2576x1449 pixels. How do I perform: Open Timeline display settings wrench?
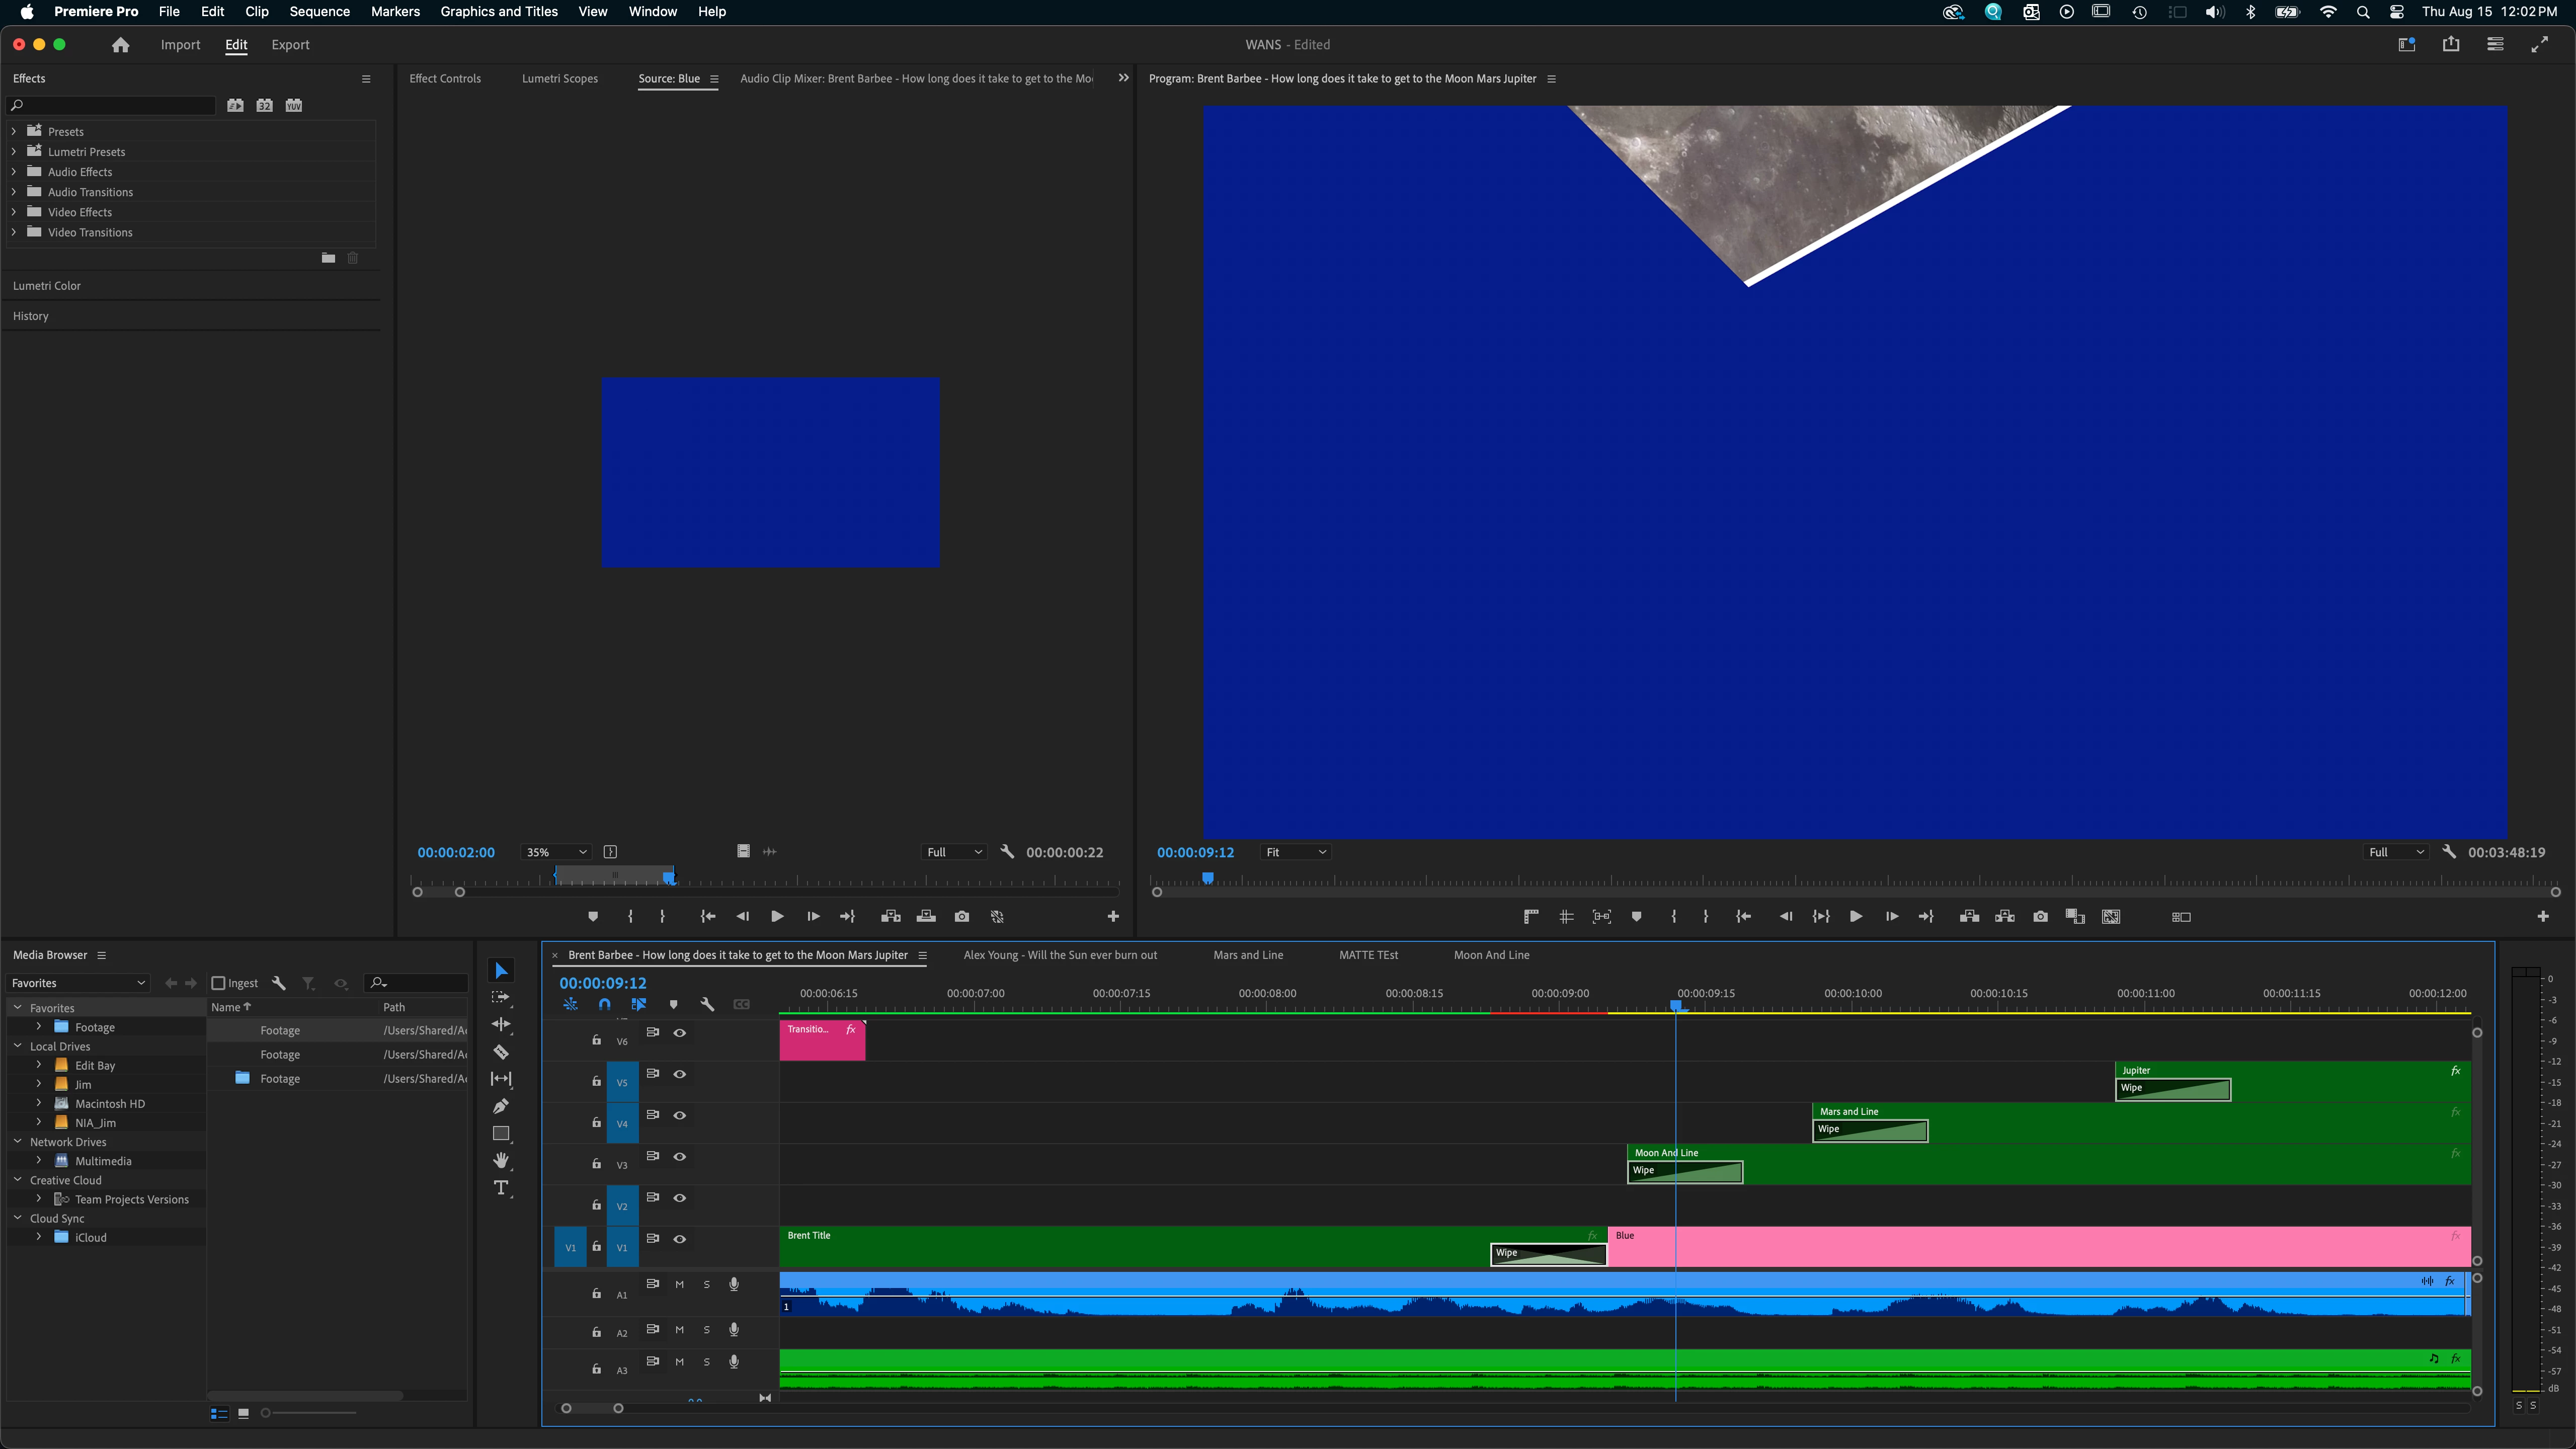tap(707, 1004)
